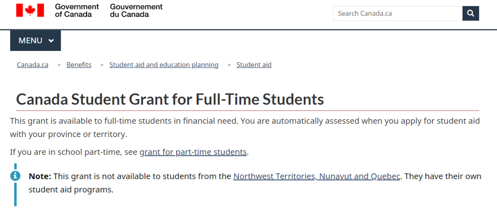
Task: Open the Benefits breadcrumb link
Action: tap(79, 65)
